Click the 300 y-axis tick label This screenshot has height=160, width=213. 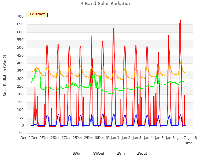point(20,79)
